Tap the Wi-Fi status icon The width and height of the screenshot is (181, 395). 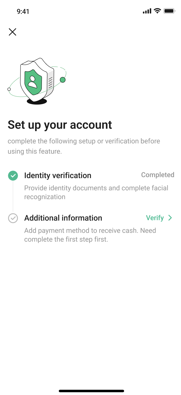pyautogui.click(x=157, y=11)
